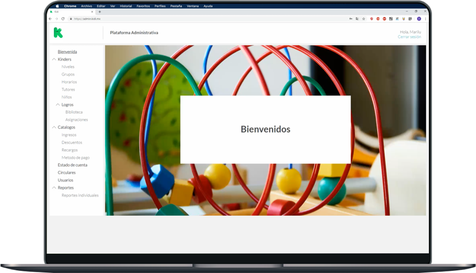Image resolution: width=476 pixels, height=273 pixels.
Task: Open Reportes individuales item
Action: pos(80,195)
